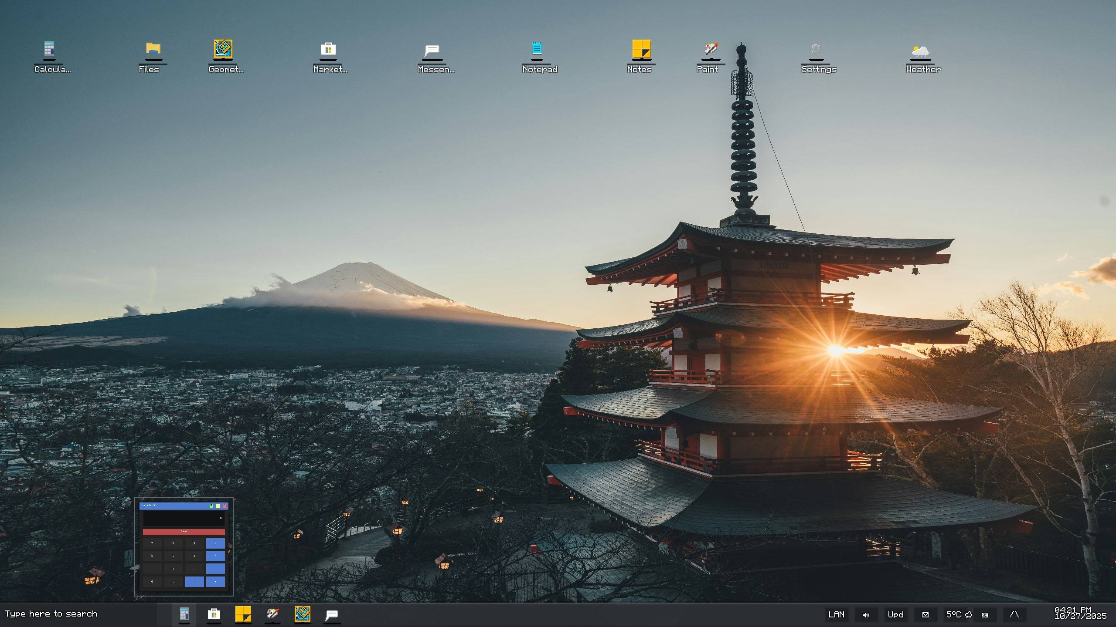This screenshot has height=627, width=1116.
Task: Toggle the volume speaker tray icon
Action: (x=866, y=615)
